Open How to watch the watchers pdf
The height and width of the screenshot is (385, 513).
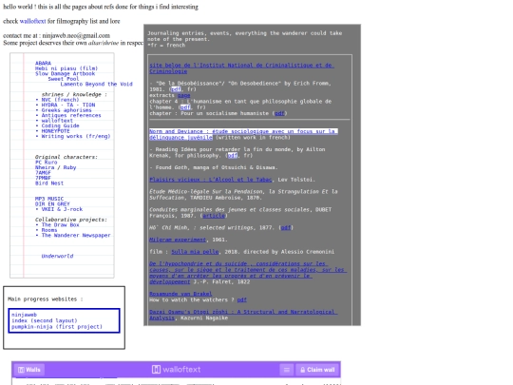(242, 299)
